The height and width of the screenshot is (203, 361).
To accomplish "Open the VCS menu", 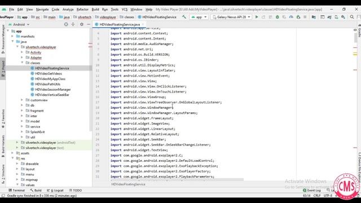I will (x=125, y=10).
